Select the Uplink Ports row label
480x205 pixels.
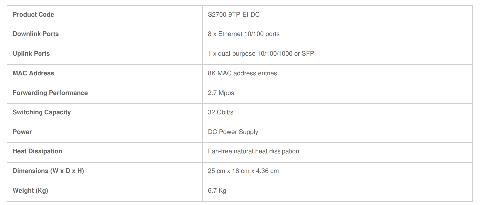click(31, 54)
